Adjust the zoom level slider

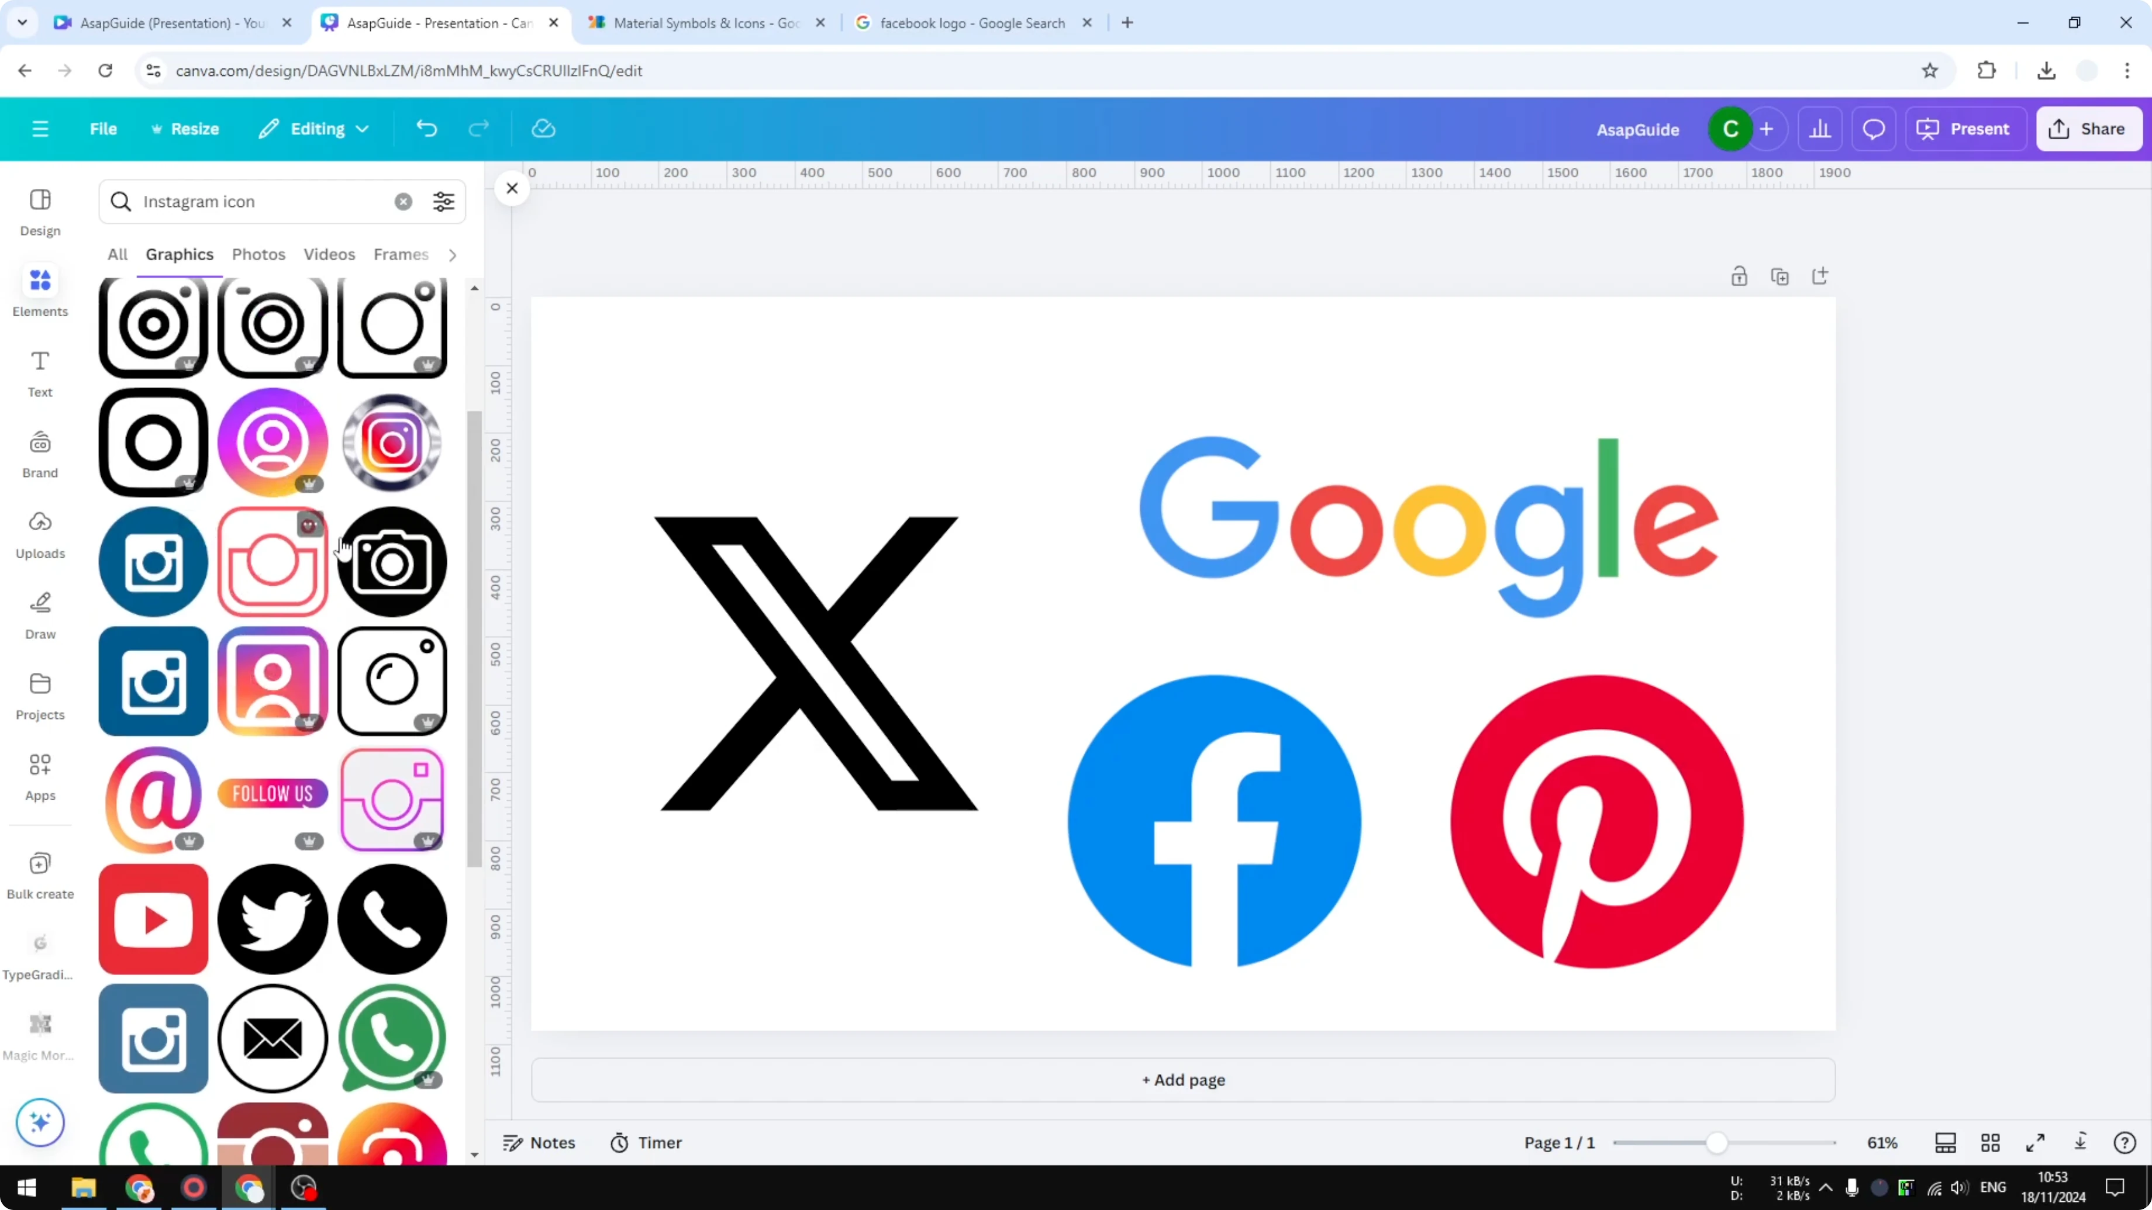tap(1719, 1142)
